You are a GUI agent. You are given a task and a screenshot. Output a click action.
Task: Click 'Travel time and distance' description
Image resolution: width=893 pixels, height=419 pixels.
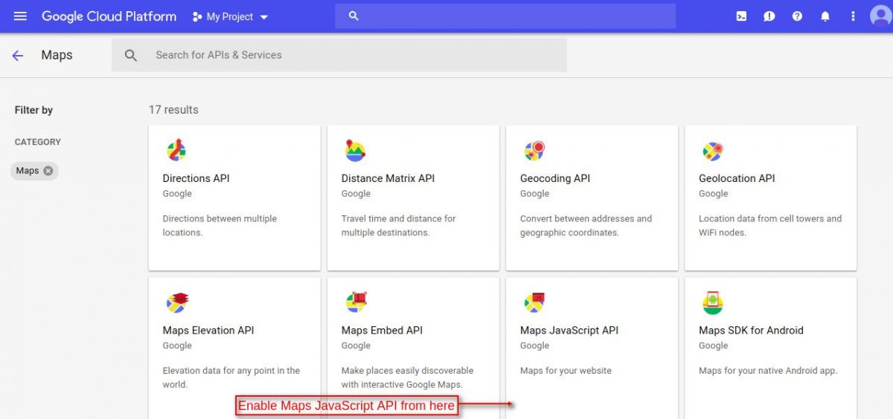tap(398, 226)
